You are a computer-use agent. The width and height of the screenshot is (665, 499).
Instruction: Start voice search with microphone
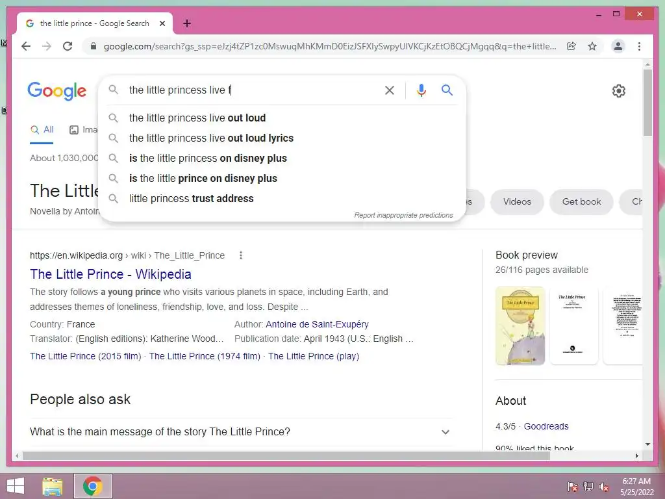point(421,90)
